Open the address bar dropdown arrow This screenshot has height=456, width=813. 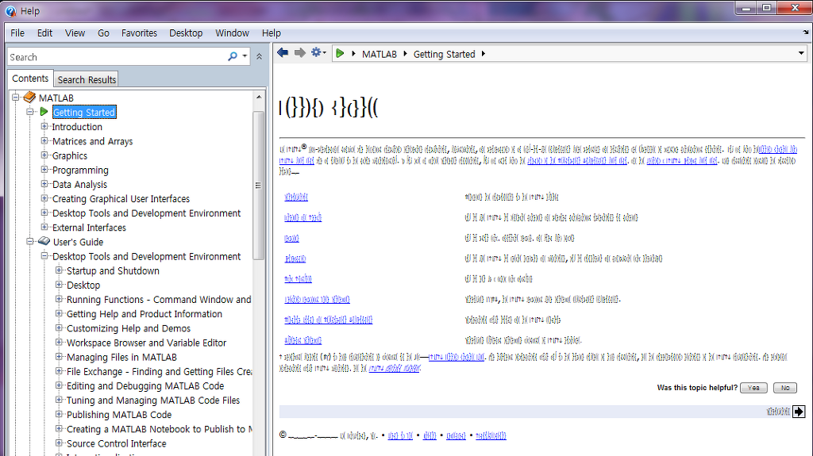point(801,53)
